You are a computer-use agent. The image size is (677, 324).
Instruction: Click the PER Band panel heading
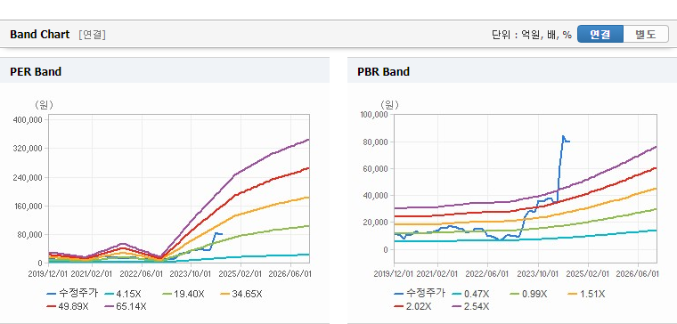[36, 71]
